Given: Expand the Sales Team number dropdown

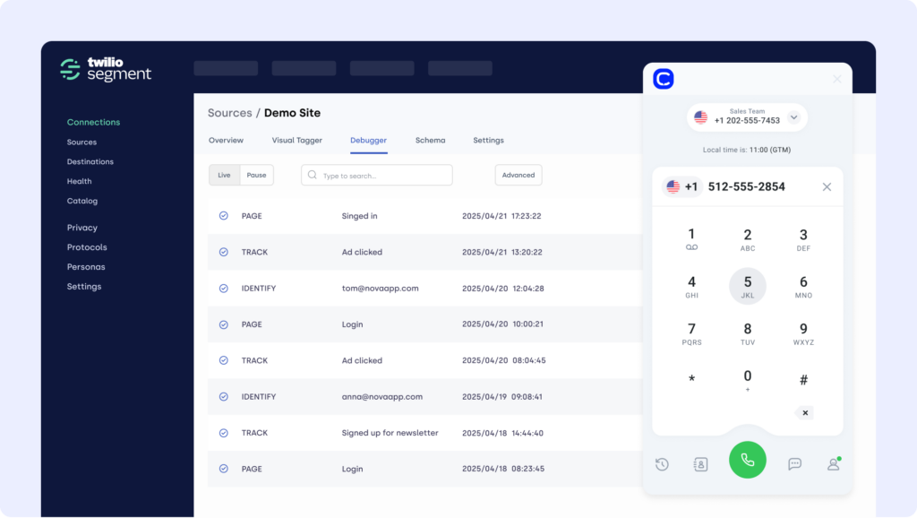Looking at the screenshot, I should pos(793,117).
